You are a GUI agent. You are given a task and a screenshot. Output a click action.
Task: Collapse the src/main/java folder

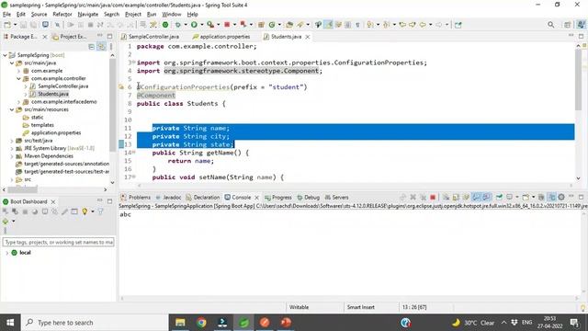[x=12, y=63]
